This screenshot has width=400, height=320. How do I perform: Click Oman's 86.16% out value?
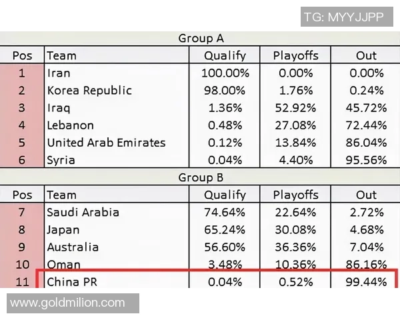click(366, 265)
